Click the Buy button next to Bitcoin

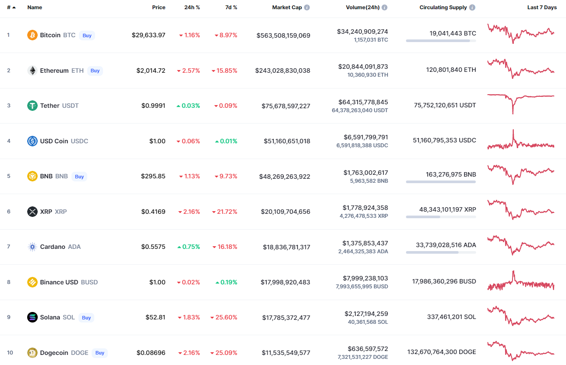pos(87,35)
